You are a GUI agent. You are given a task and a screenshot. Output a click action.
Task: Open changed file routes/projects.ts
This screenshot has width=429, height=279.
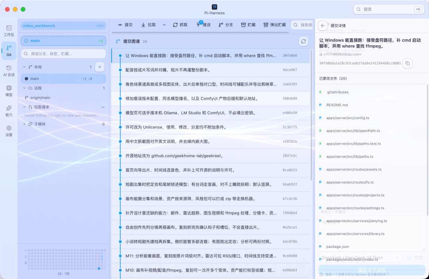(x=371, y=195)
